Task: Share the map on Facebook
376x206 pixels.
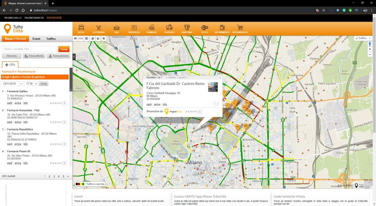Action: [x=87, y=38]
